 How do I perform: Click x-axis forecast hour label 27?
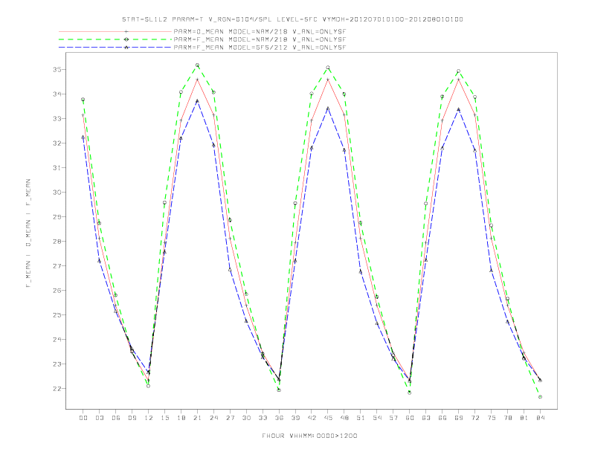pyautogui.click(x=230, y=418)
